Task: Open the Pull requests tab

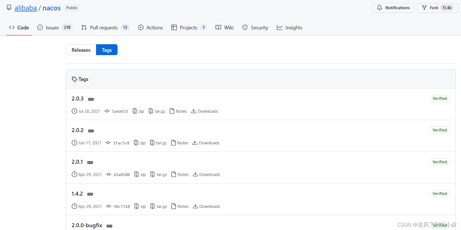Action: pos(104,27)
